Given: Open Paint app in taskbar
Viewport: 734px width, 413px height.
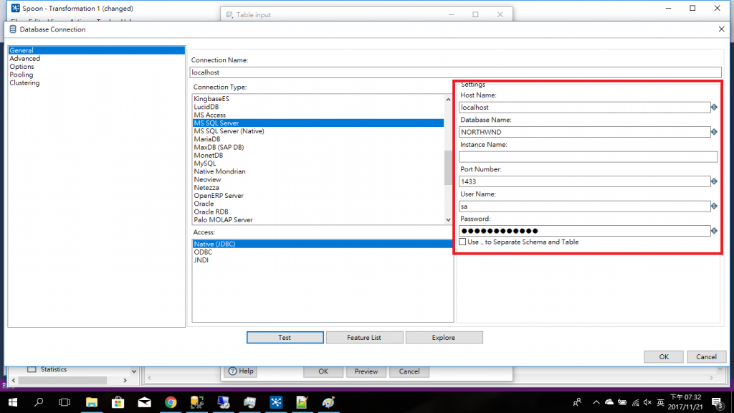Looking at the screenshot, I should tap(328, 402).
